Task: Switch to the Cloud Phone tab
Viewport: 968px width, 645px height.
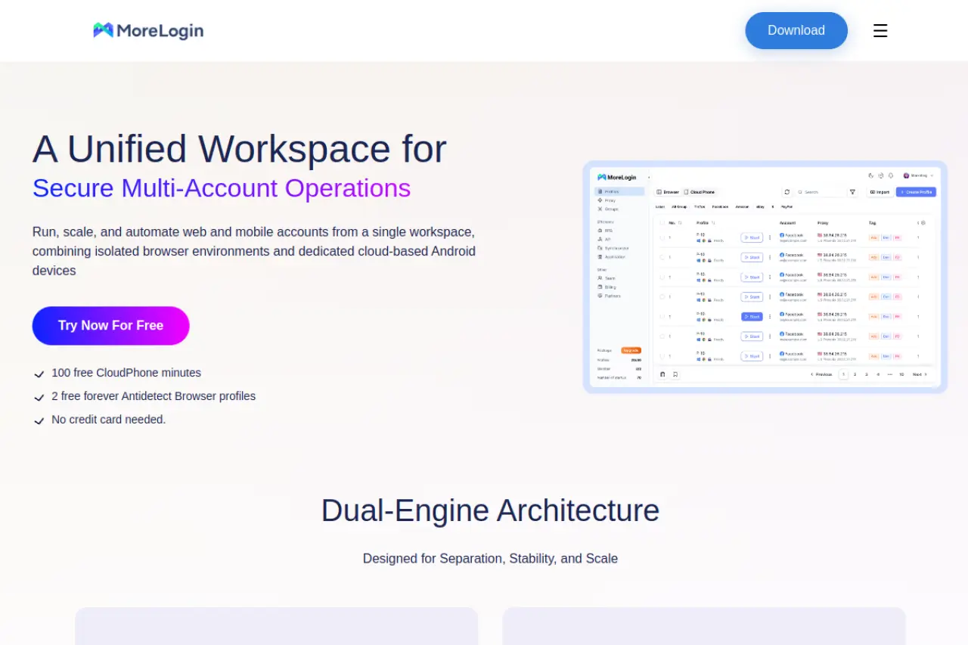Action: pos(700,192)
